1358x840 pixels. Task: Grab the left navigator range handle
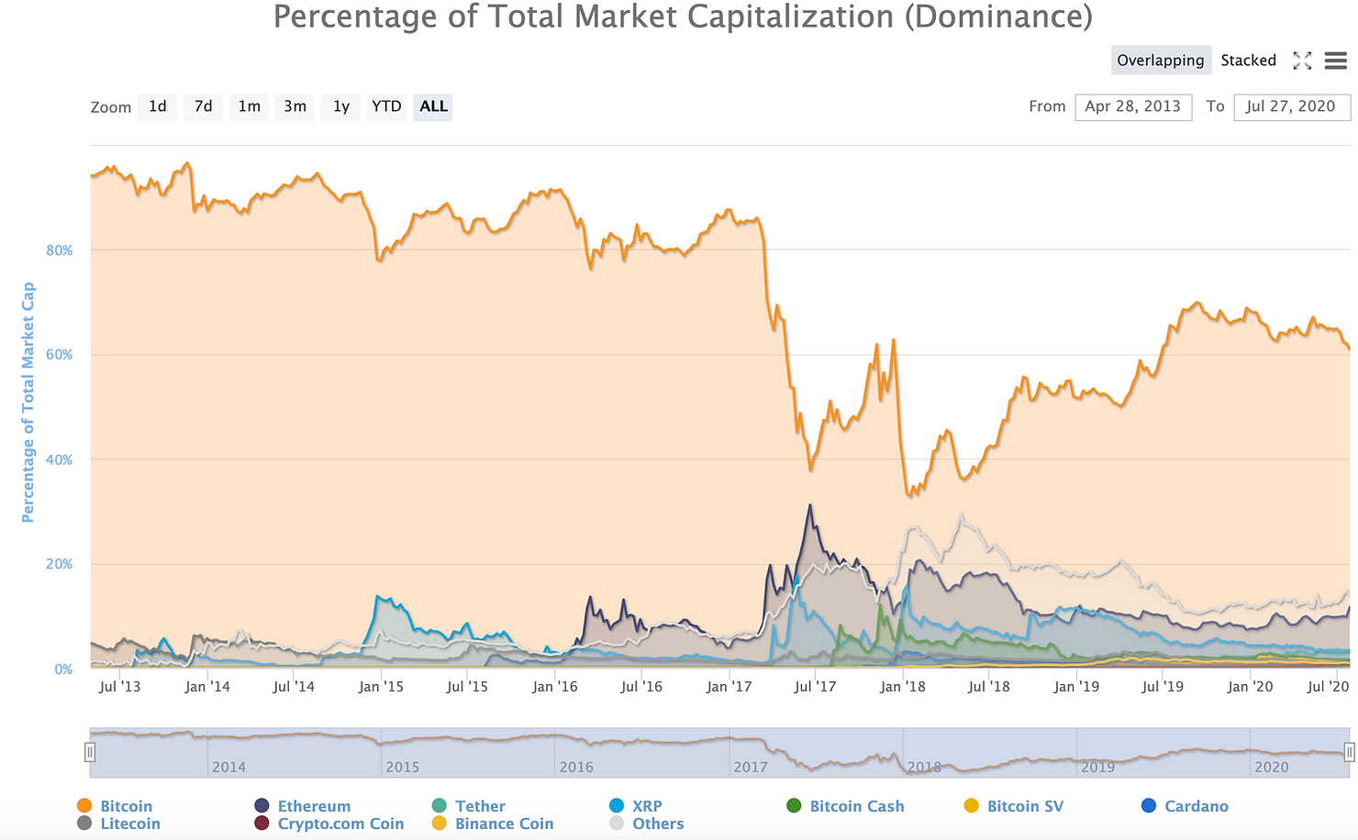90,753
